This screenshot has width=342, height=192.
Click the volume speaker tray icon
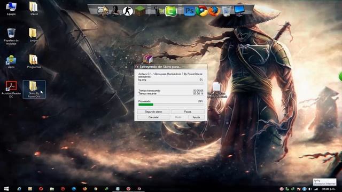tap(310, 189)
